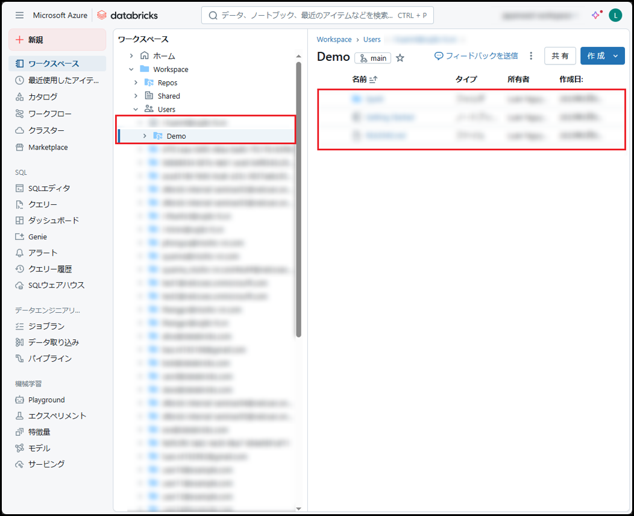
Task: Click the 特徴量 icon
Action: [x=19, y=432]
